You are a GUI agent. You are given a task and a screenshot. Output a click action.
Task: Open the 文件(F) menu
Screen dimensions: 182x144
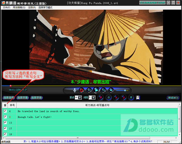[6, 8]
